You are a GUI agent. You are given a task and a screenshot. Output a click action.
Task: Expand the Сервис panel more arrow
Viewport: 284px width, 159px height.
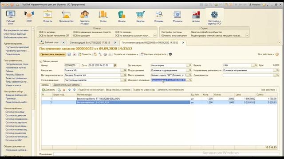pyautogui.click(x=247, y=35)
